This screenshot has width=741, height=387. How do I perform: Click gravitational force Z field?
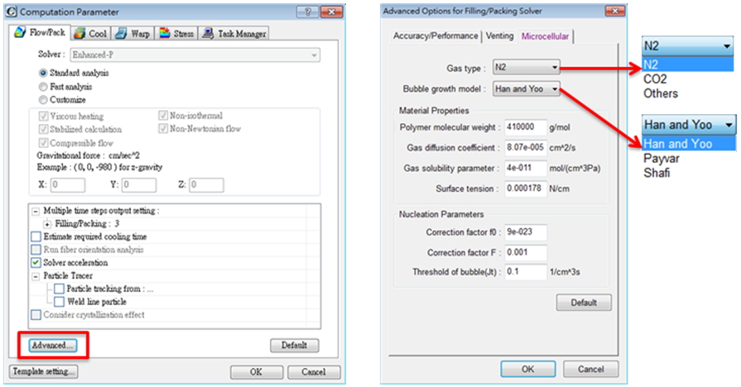tap(206, 184)
